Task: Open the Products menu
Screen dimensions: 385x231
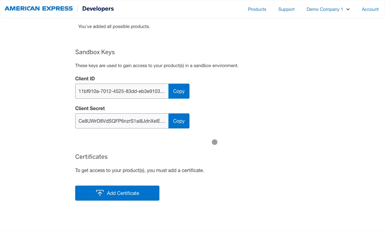Action: click(x=257, y=9)
